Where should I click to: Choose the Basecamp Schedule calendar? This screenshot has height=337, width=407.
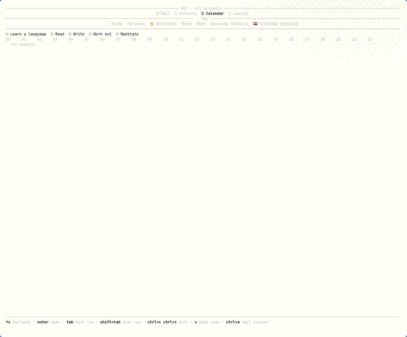pos(229,24)
